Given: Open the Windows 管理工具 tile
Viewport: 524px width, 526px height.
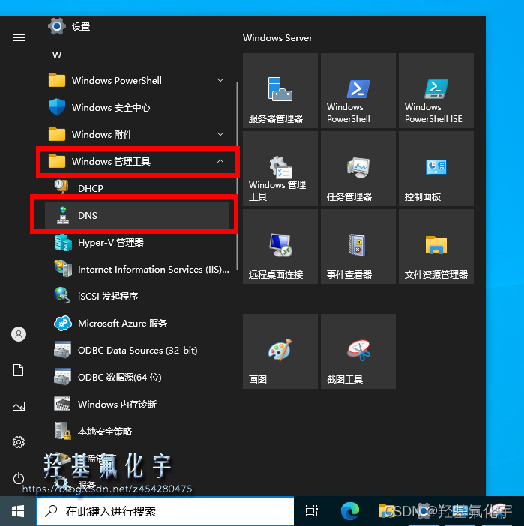Looking at the screenshot, I should pos(280,169).
